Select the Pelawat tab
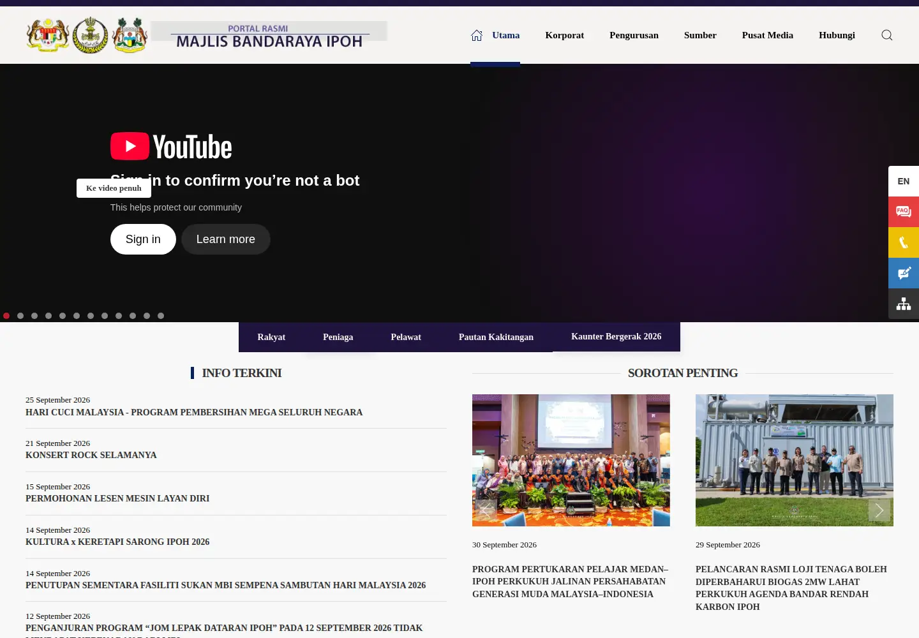This screenshot has height=638, width=919. pyautogui.click(x=406, y=337)
